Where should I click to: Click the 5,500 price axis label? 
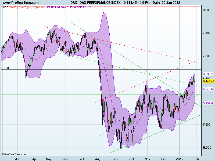coord(207,125)
